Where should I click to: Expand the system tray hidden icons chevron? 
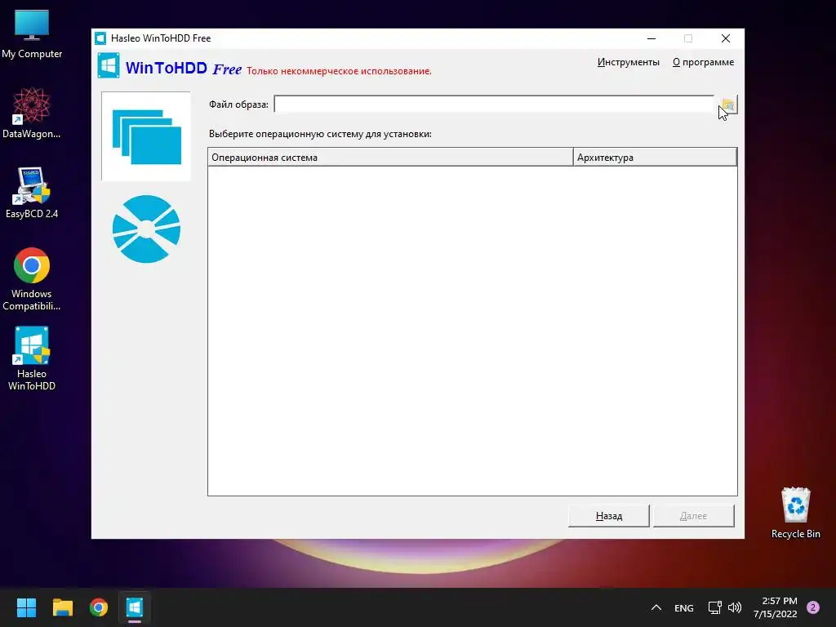(656, 607)
